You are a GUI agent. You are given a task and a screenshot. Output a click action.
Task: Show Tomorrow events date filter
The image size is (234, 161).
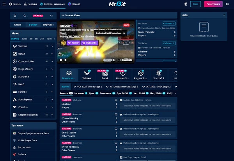pyautogui.click(x=108, y=93)
